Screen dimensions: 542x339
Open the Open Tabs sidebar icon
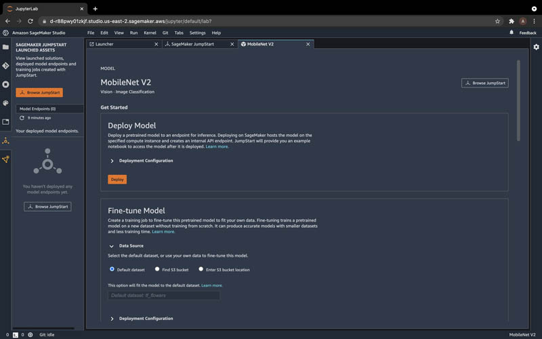tap(5, 122)
